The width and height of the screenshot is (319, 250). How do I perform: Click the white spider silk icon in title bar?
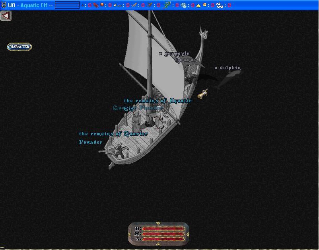click(x=183, y=5)
